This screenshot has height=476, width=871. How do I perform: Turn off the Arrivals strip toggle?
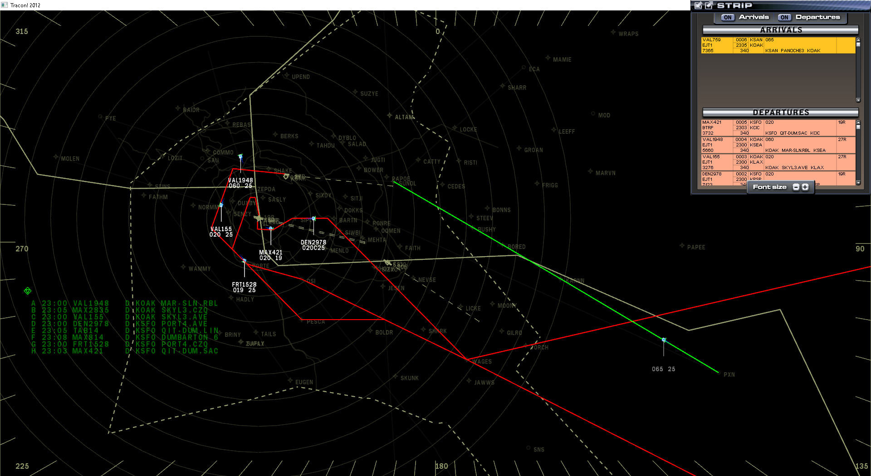click(x=727, y=17)
